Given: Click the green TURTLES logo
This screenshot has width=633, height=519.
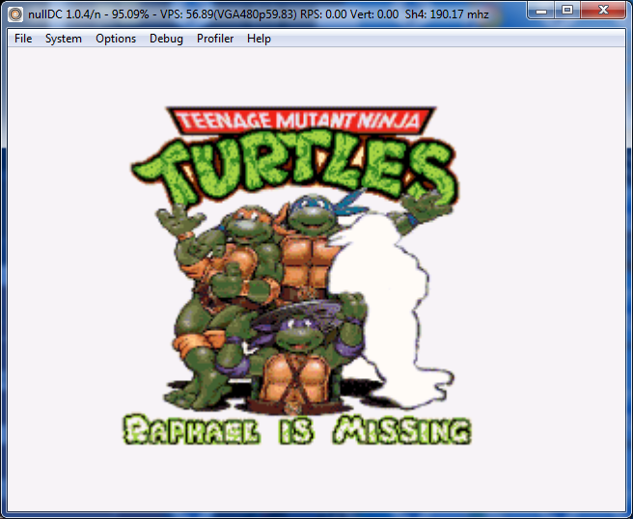Looking at the screenshot, I should pyautogui.click(x=294, y=170).
